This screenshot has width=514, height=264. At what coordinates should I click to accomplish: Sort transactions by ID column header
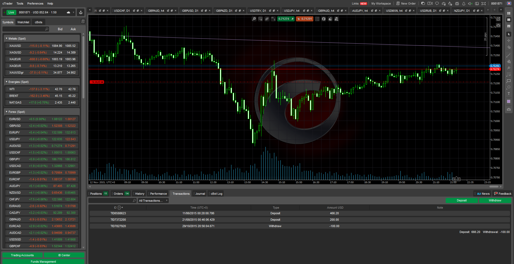pyautogui.click(x=118, y=208)
